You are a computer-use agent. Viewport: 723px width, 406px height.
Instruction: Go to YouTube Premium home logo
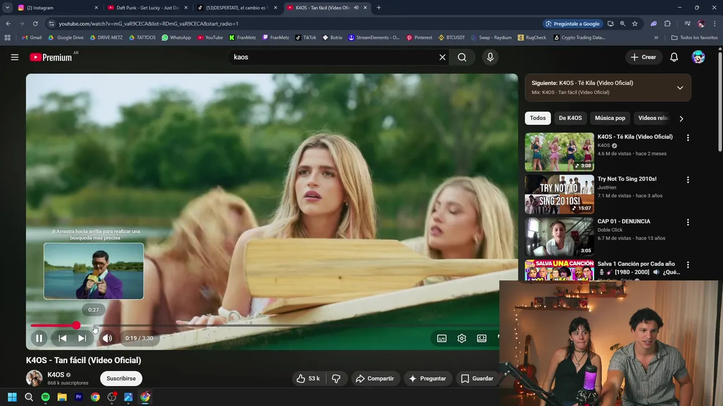point(51,57)
